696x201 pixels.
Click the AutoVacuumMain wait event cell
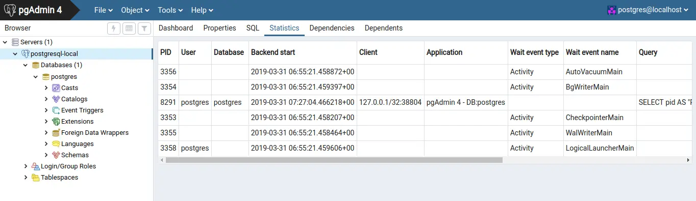pyautogui.click(x=600, y=72)
